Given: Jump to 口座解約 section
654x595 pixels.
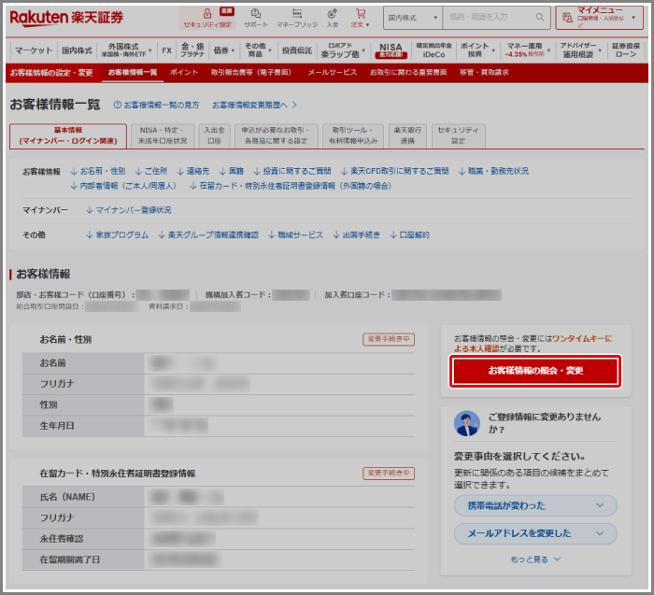Looking at the screenshot, I should pos(409,235).
